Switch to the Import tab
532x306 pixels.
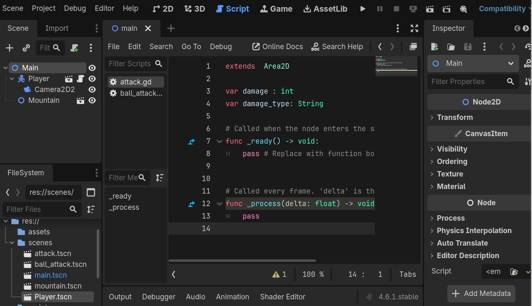coord(57,28)
